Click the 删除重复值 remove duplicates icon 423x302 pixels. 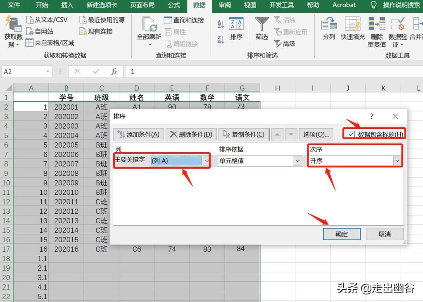point(377,24)
